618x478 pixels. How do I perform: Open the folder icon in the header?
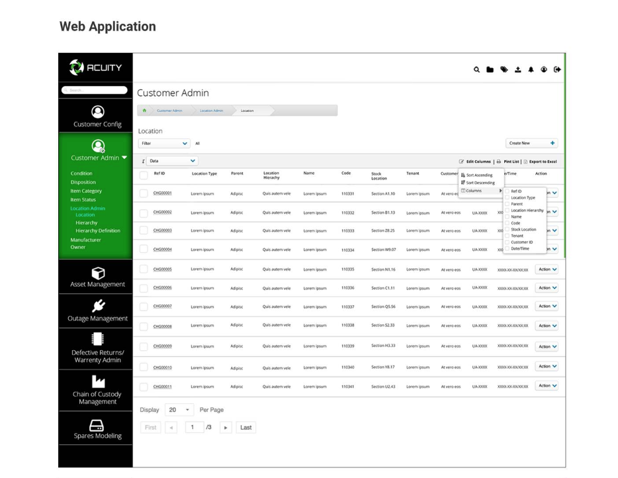[490, 70]
